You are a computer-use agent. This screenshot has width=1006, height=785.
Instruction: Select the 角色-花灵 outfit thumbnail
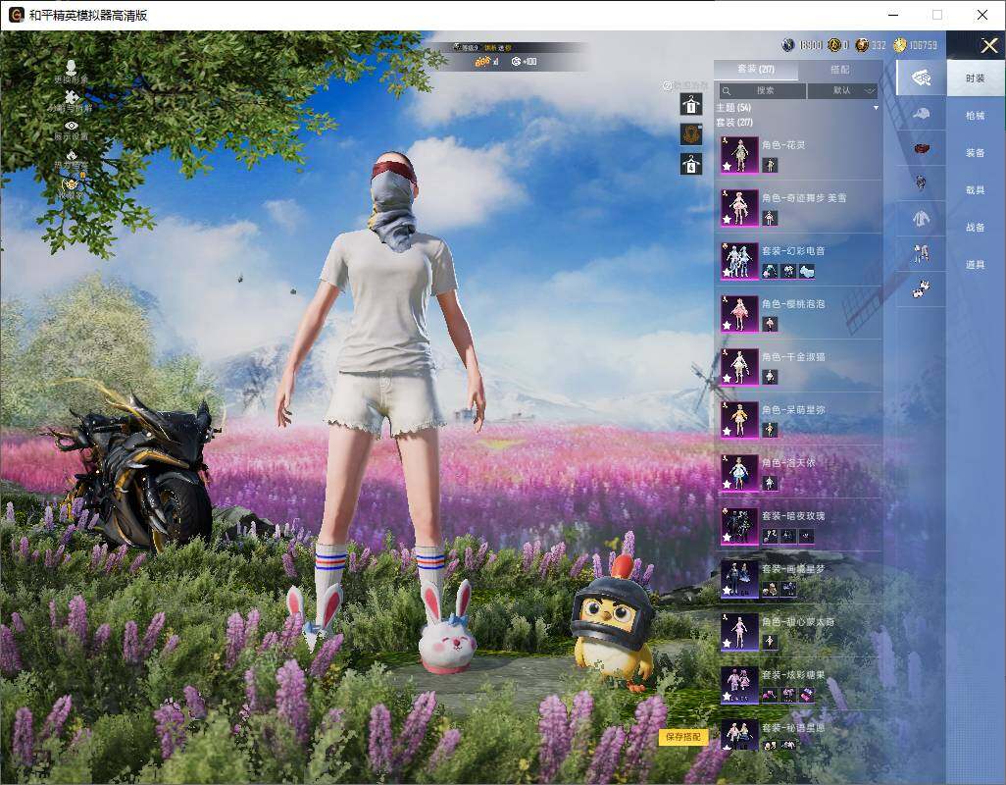(739, 155)
